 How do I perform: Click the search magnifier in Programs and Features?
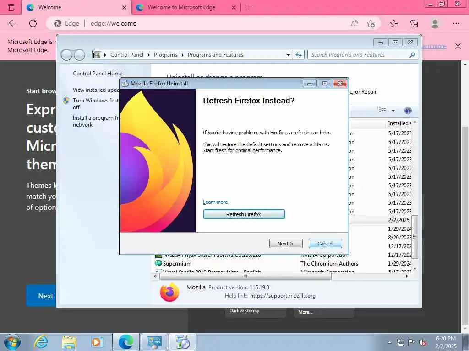[412, 55]
